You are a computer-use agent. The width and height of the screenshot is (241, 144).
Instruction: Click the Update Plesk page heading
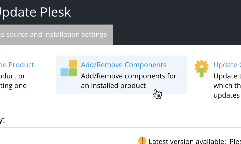coord(35,12)
